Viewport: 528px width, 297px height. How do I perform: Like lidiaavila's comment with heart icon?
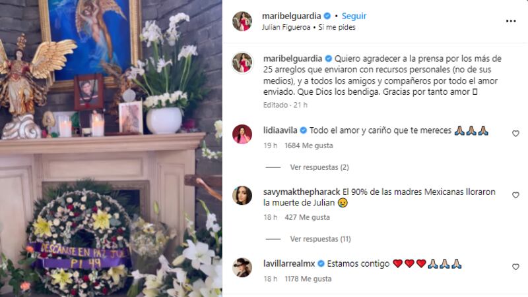515,134
